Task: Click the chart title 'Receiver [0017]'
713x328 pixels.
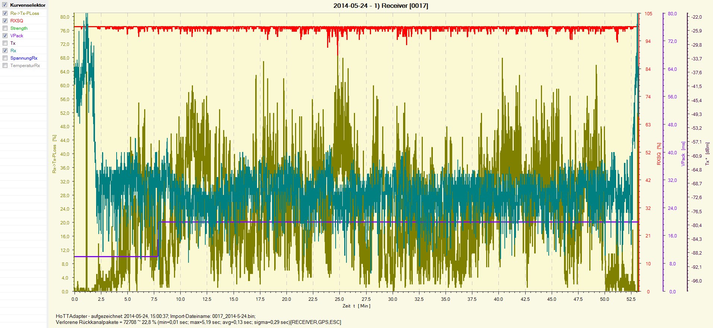Action: 380,6
